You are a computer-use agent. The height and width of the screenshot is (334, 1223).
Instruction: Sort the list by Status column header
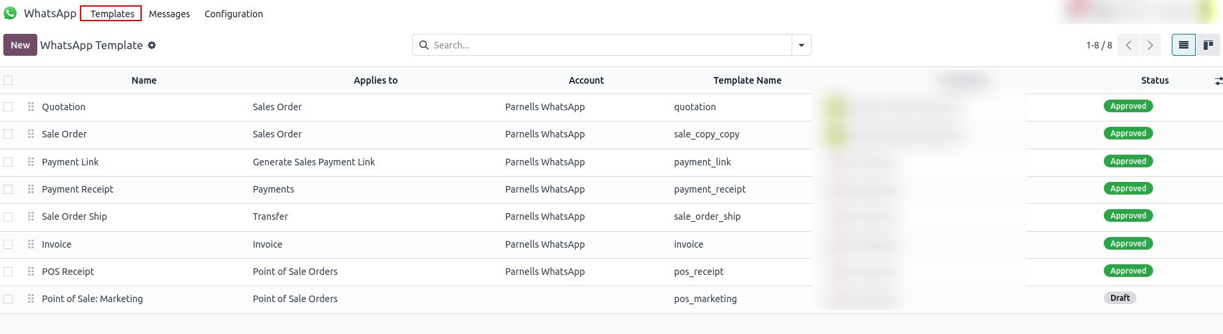tap(1154, 80)
